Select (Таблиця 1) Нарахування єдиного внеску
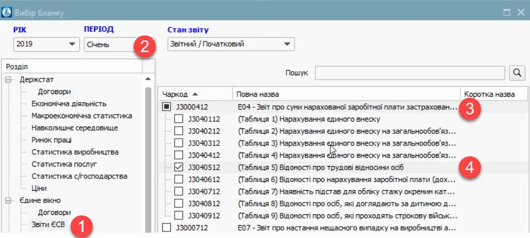 (x=343, y=119)
